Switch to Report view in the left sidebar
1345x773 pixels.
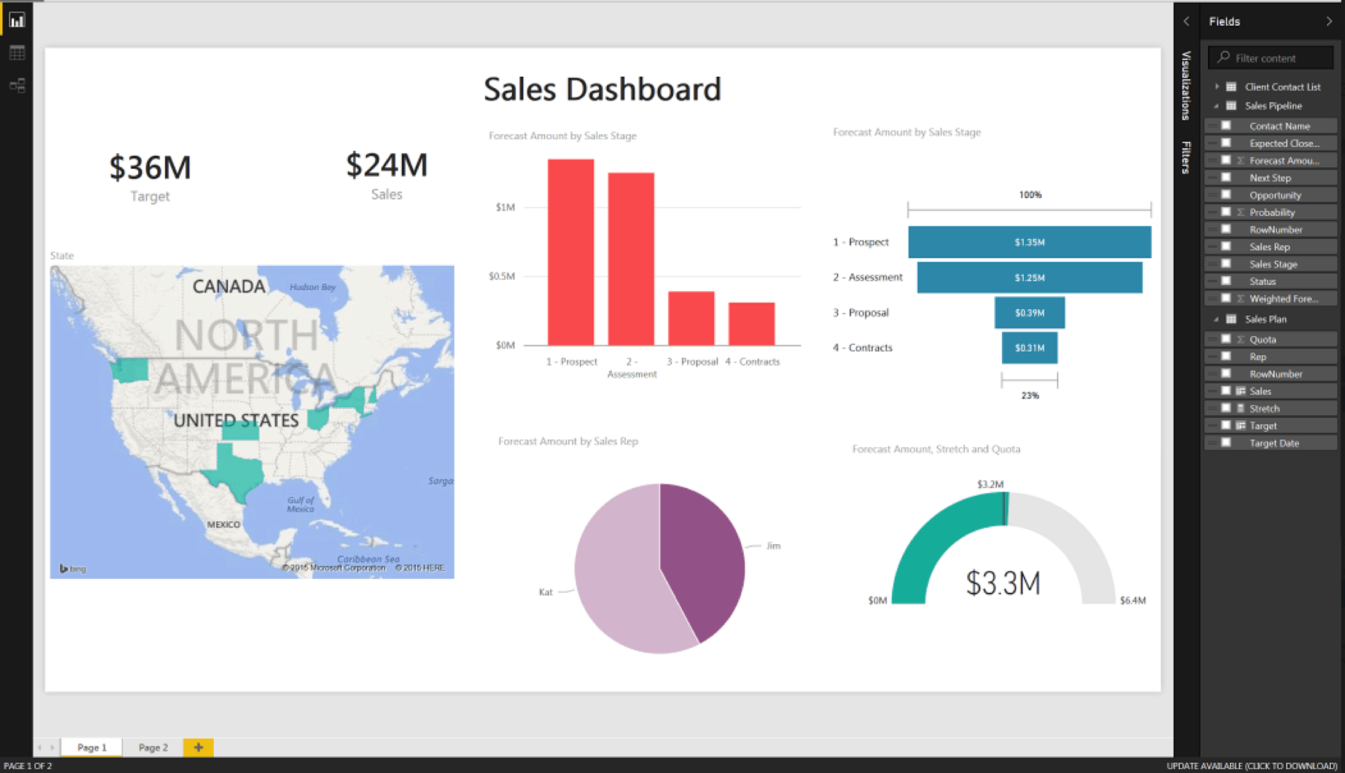[17, 20]
